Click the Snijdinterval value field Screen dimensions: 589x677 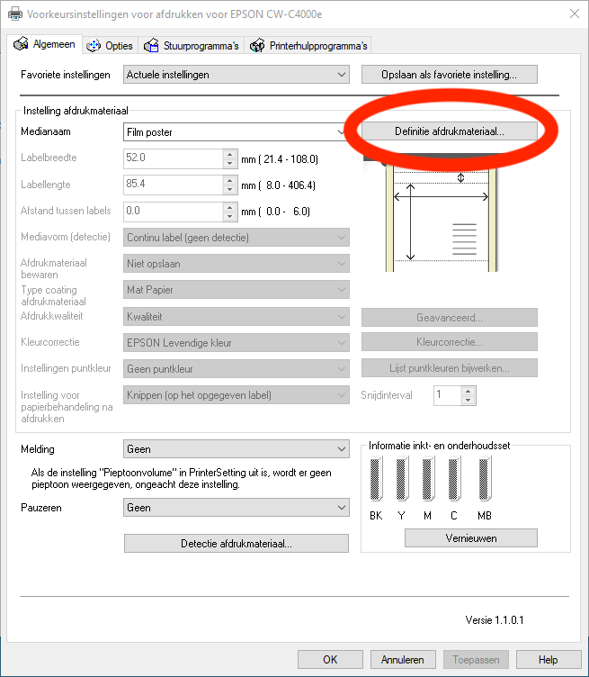(447, 395)
